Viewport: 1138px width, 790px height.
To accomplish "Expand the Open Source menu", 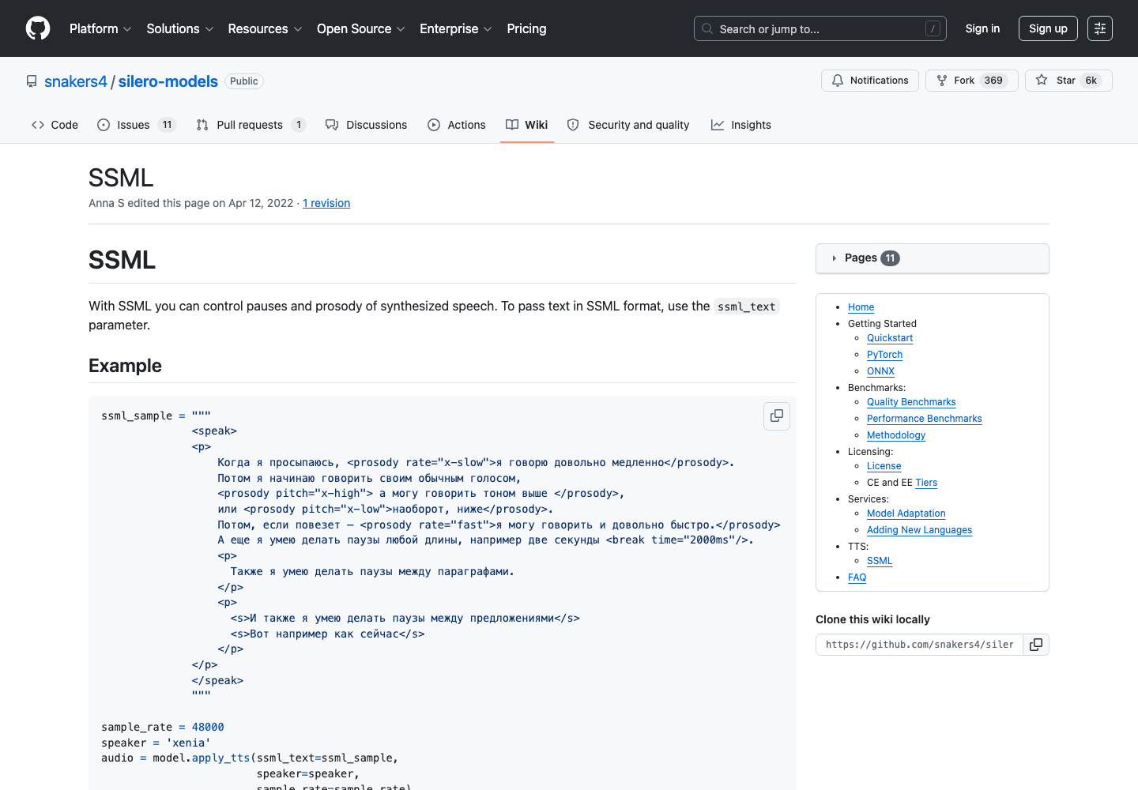I will (361, 28).
